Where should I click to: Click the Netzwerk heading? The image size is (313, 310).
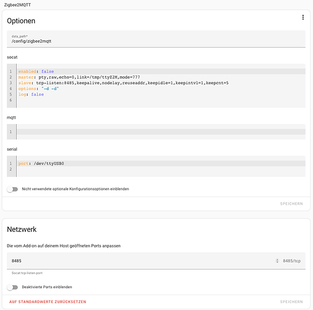[x=22, y=229]
